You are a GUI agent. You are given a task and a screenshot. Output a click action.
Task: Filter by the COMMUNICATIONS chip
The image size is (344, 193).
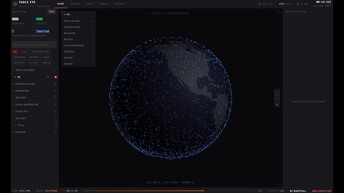click(41, 51)
